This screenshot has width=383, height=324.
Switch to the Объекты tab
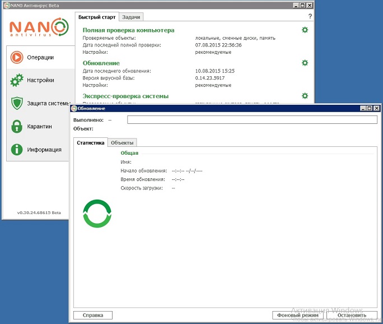pyautogui.click(x=122, y=143)
